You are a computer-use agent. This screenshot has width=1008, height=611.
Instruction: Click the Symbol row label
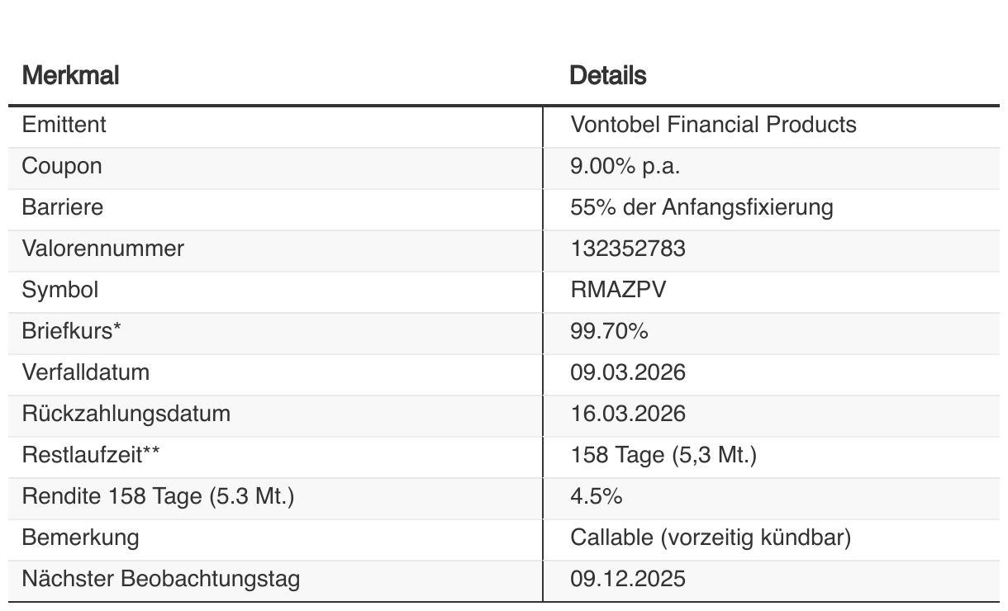tap(60, 290)
